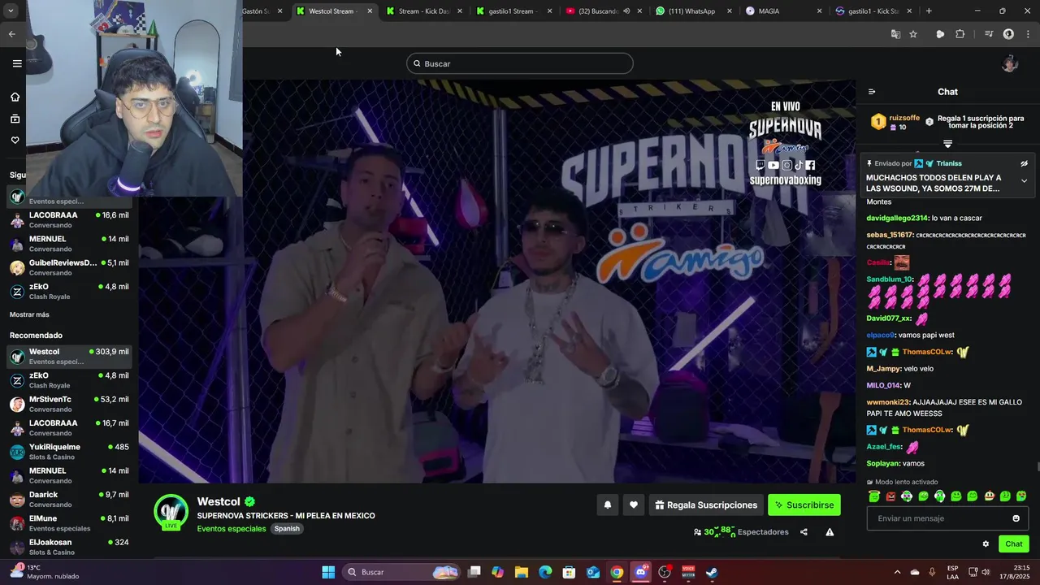Viewport: 1040px width, 585px height.
Task: Click the Enviar un mensaje field
Action: pos(947,518)
